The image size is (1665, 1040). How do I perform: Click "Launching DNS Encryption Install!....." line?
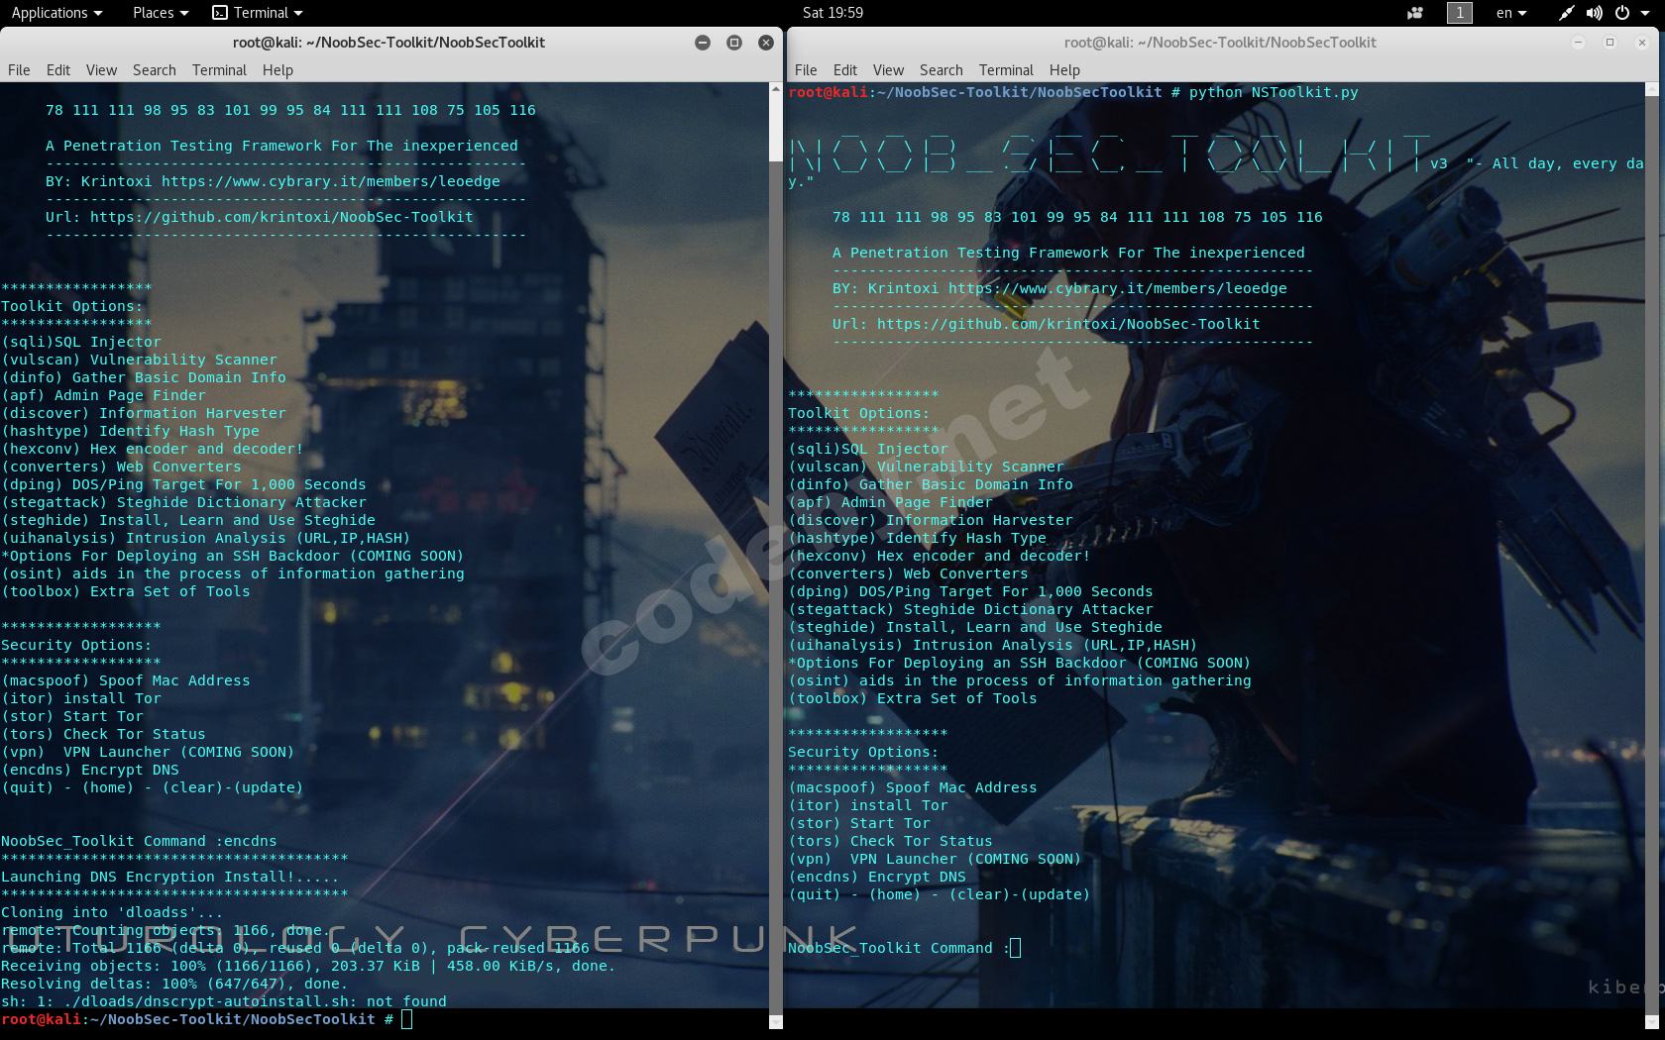(170, 877)
